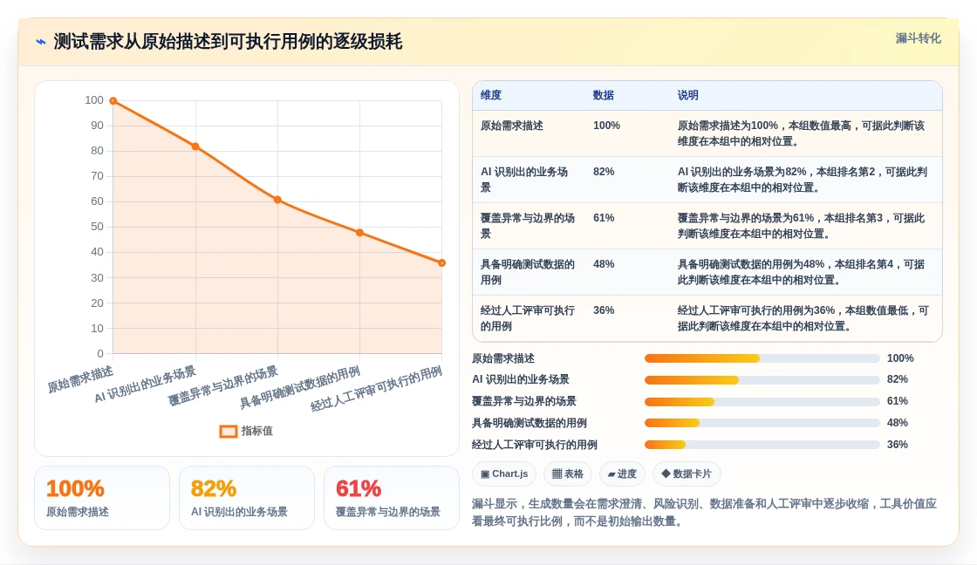Click the slanted x-axis label 原始需求描述
The image size is (977, 565).
pyautogui.click(x=80, y=380)
